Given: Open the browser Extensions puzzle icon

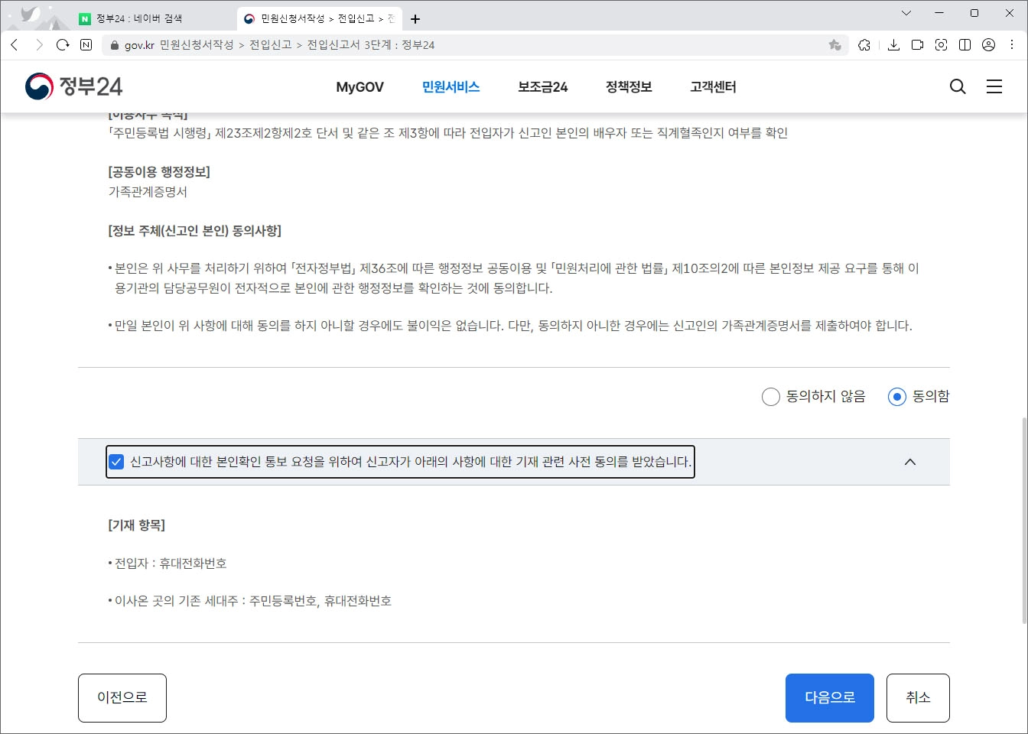Looking at the screenshot, I should click(x=865, y=44).
